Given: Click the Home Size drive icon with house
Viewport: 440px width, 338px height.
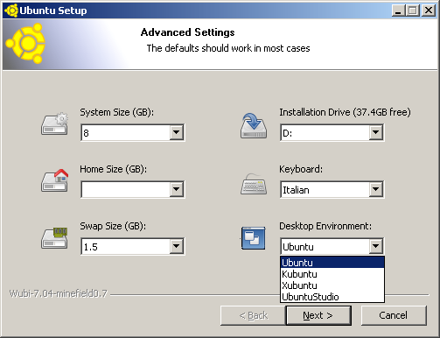Looking at the screenshot, I should pos(54,180).
